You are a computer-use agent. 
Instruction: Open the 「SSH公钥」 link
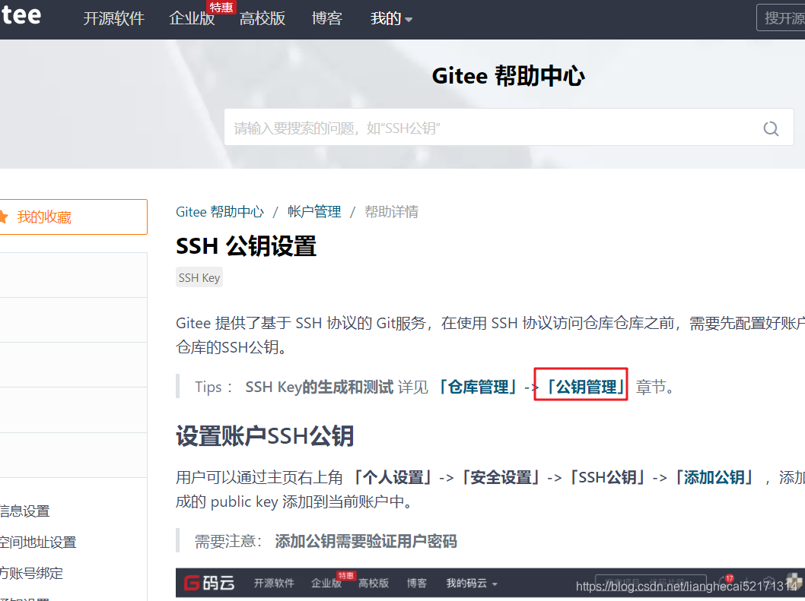tap(607, 477)
